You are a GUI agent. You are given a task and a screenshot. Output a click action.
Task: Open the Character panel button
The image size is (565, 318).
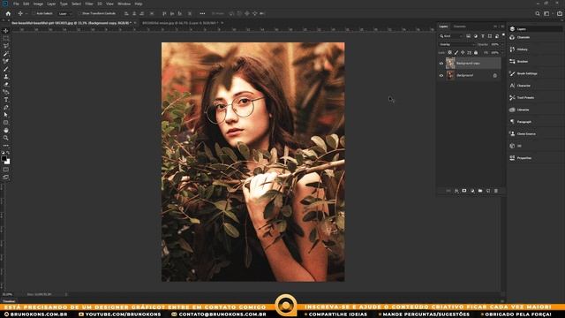point(524,86)
